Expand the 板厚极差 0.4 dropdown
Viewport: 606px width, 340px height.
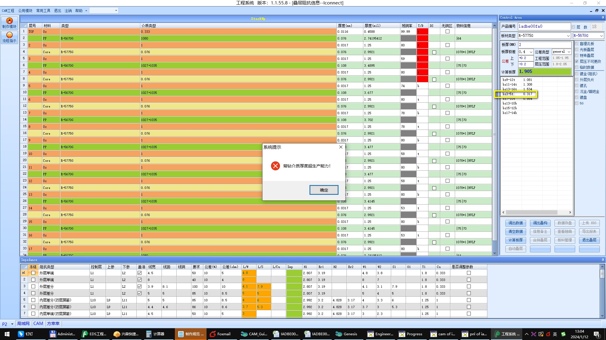[531, 52]
